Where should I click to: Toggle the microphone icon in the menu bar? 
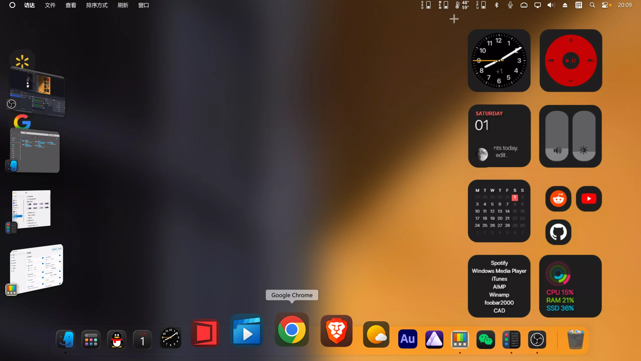pos(510,5)
